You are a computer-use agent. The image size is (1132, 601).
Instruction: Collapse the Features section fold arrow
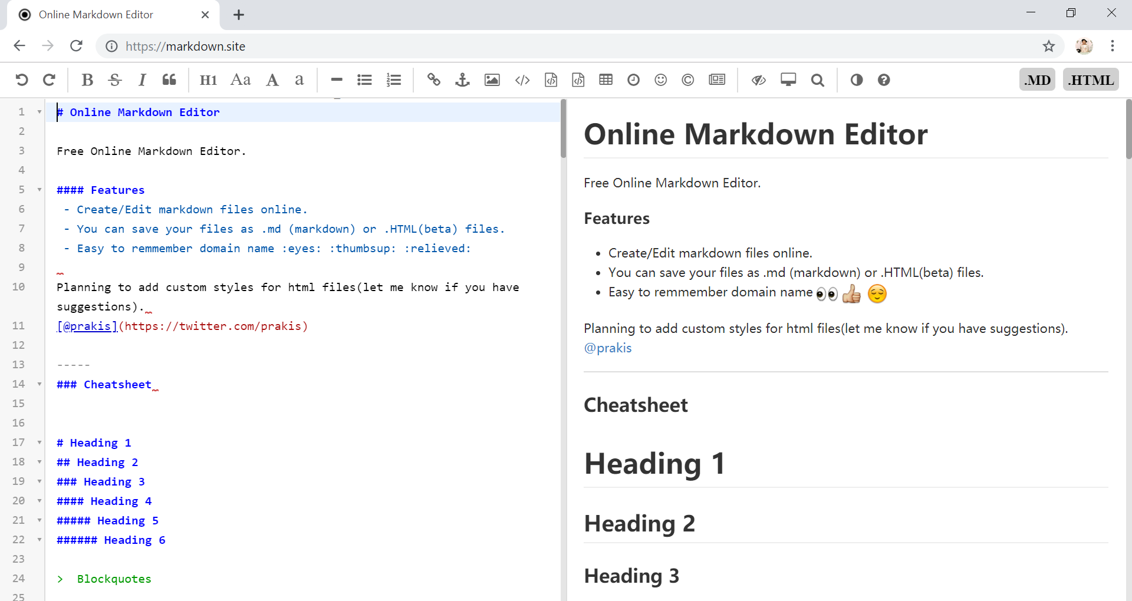point(40,190)
